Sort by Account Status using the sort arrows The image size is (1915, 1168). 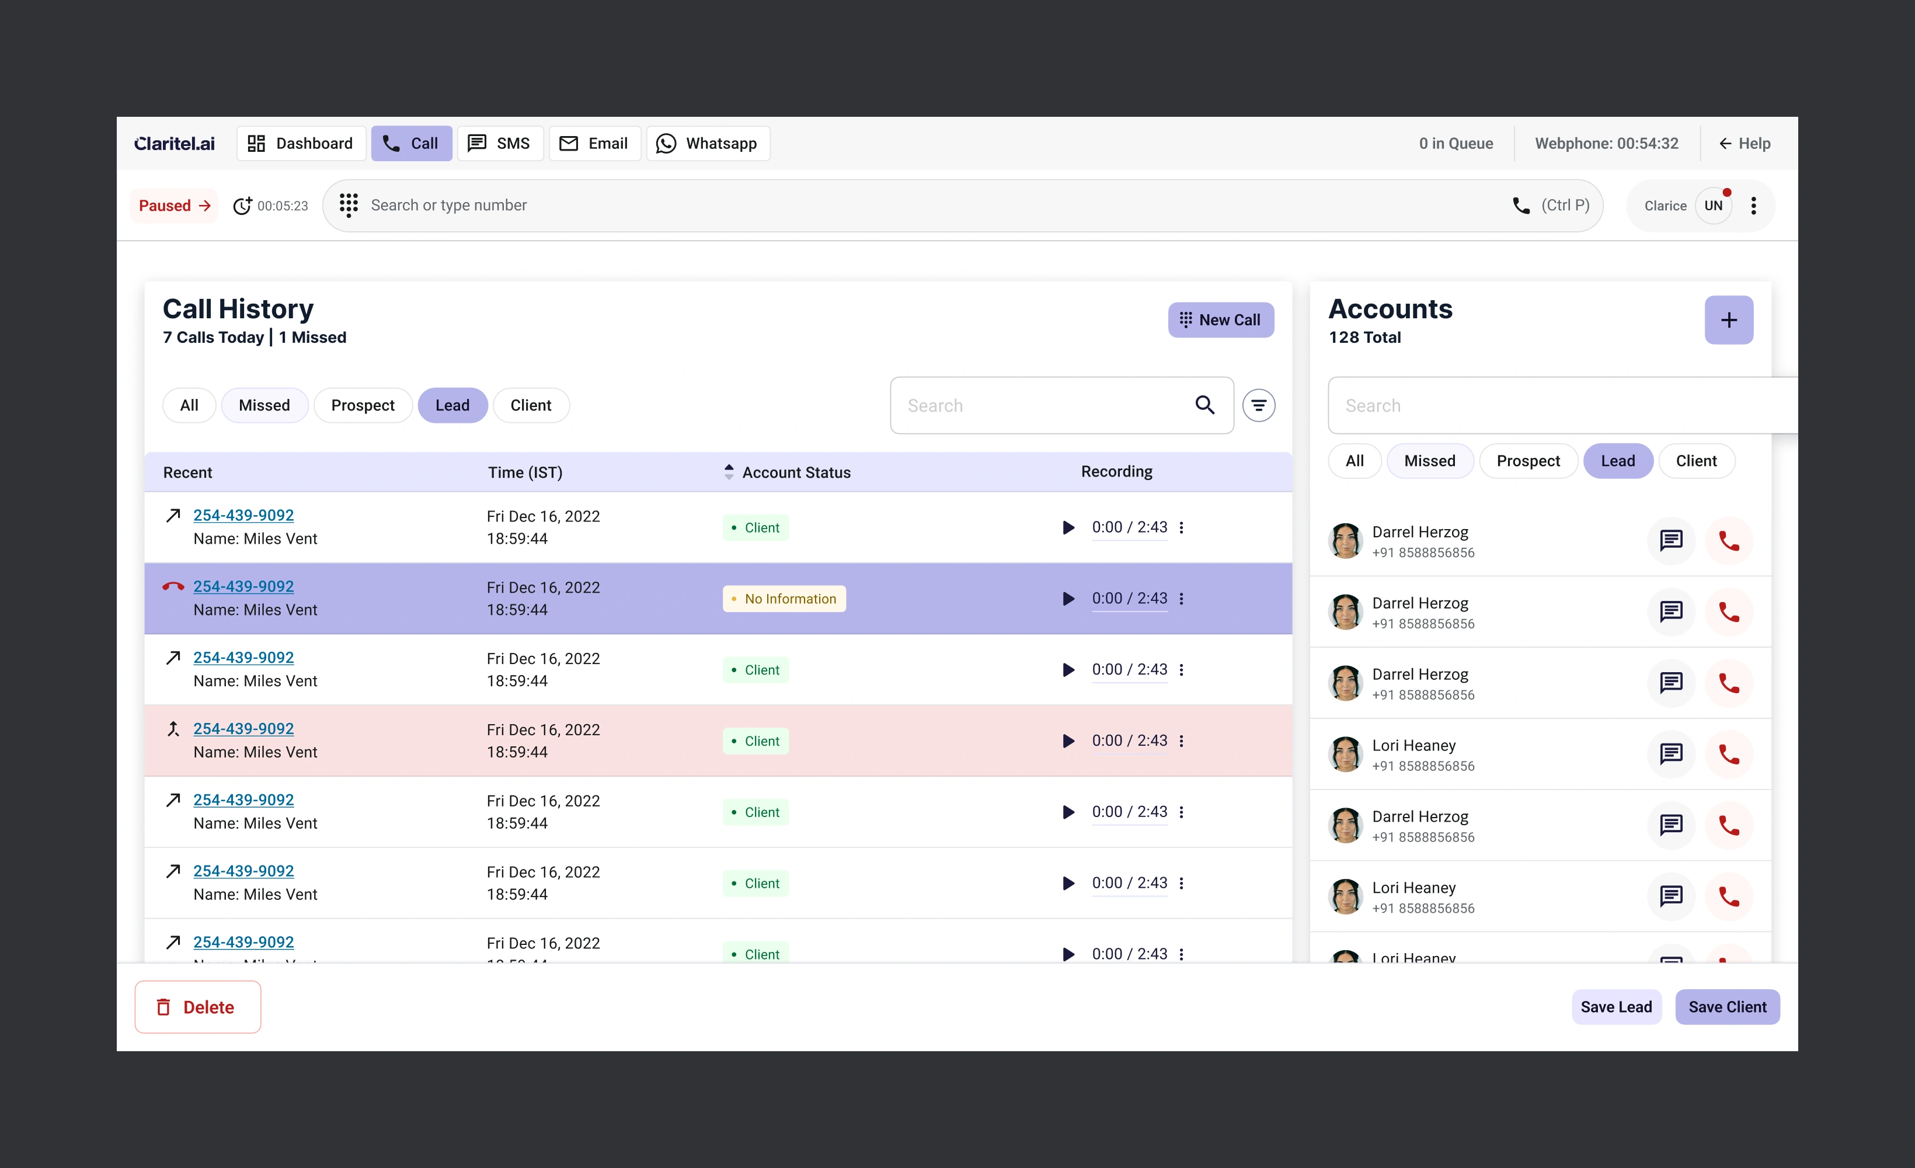pos(729,471)
